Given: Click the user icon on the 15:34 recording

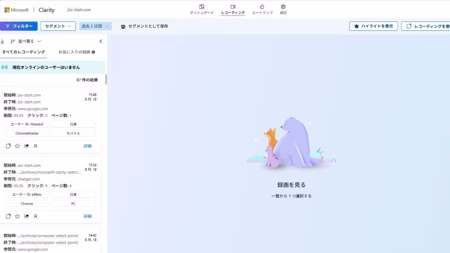Looking at the screenshot, I should click(x=35, y=216).
